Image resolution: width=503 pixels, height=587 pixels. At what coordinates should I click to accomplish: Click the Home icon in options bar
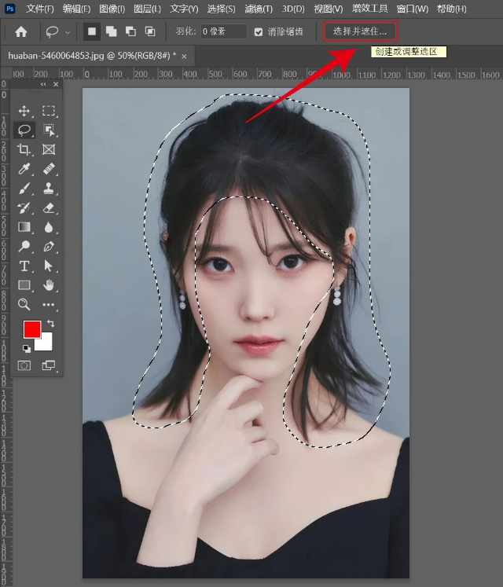click(x=21, y=31)
